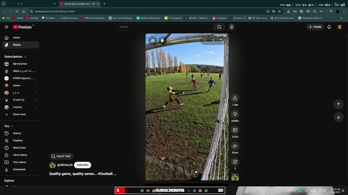The image size is (348, 195).
Task: Open a new browser tab
Action: [x=104, y=4]
